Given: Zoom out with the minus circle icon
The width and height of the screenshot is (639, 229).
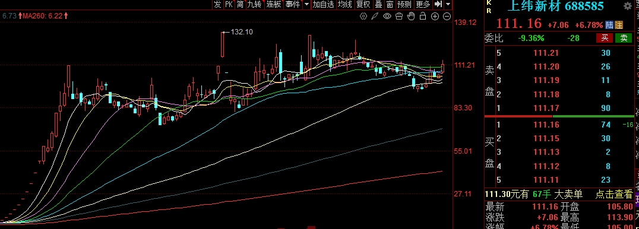Looking at the screenshot, I should pos(447,16).
